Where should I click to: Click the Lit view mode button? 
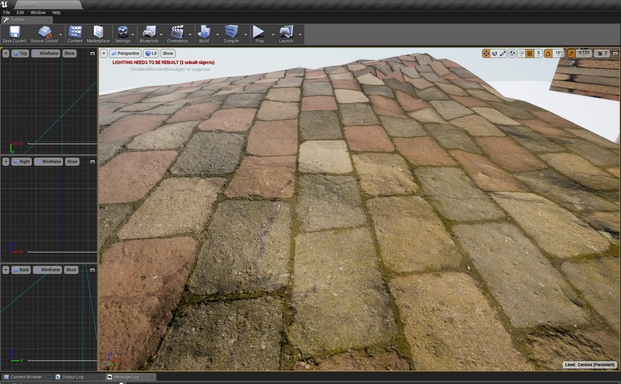click(151, 53)
